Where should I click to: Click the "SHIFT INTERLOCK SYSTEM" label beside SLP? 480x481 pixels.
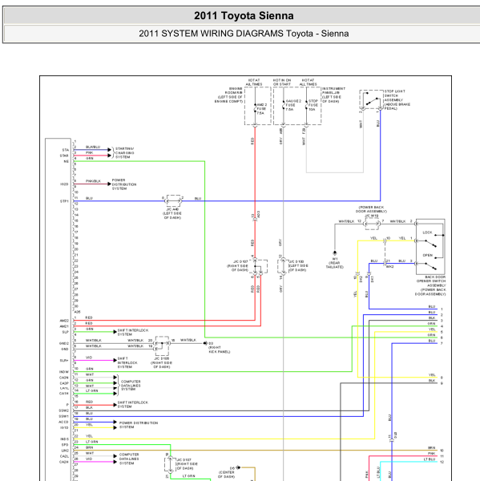coord(133,332)
